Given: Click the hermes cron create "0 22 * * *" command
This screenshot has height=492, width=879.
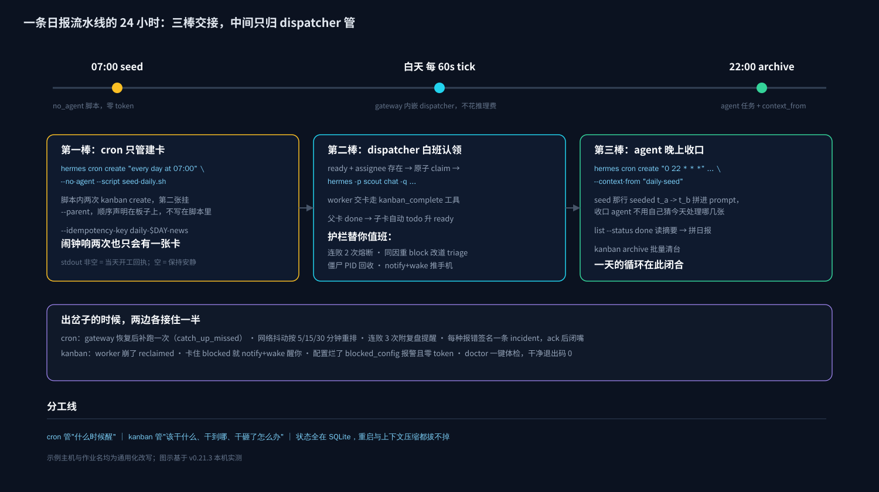Looking at the screenshot, I should coord(657,169).
